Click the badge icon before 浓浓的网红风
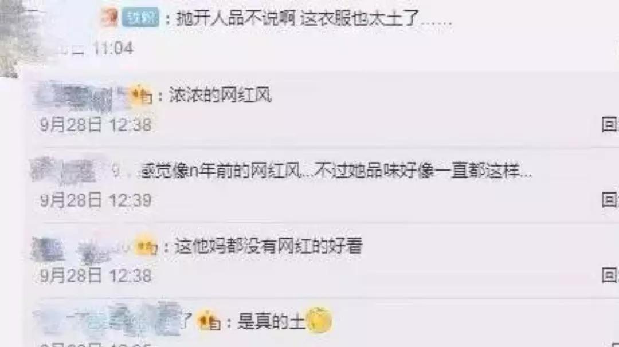This screenshot has width=619, height=347. pos(141,95)
